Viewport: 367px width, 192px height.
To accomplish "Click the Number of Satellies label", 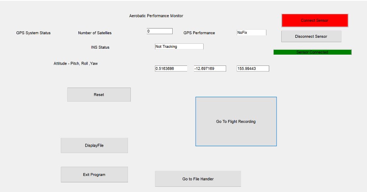I will click(x=95, y=33).
